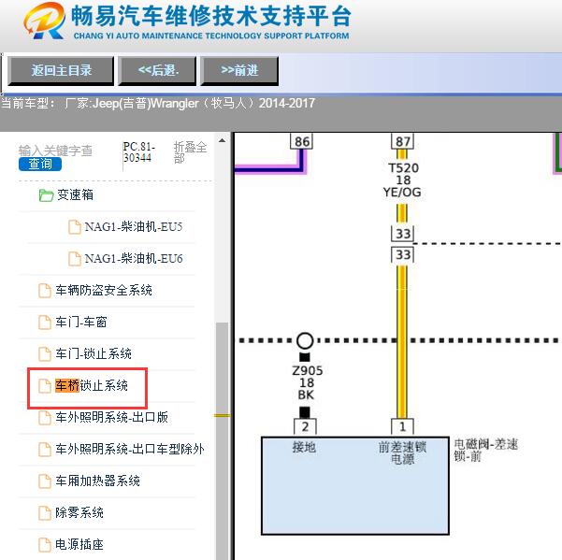Click file icon beside 车辆防盗安全系统
This screenshot has height=560, width=562.
pos(45,291)
